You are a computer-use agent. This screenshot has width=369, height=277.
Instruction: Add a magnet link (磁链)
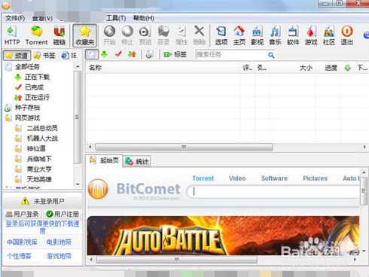coord(59,35)
